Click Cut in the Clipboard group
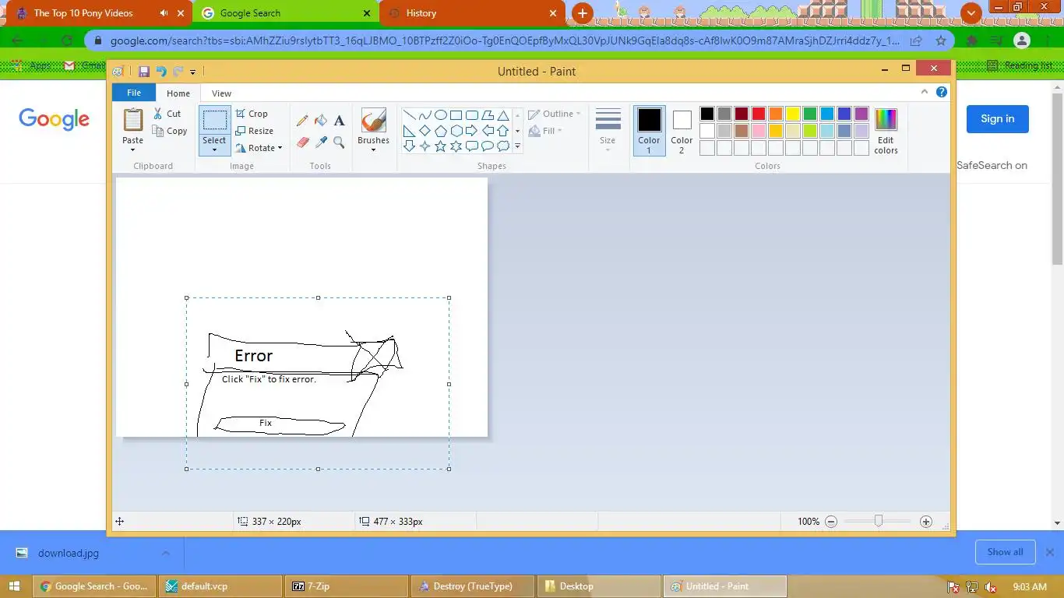This screenshot has height=598, width=1064. coord(167,114)
